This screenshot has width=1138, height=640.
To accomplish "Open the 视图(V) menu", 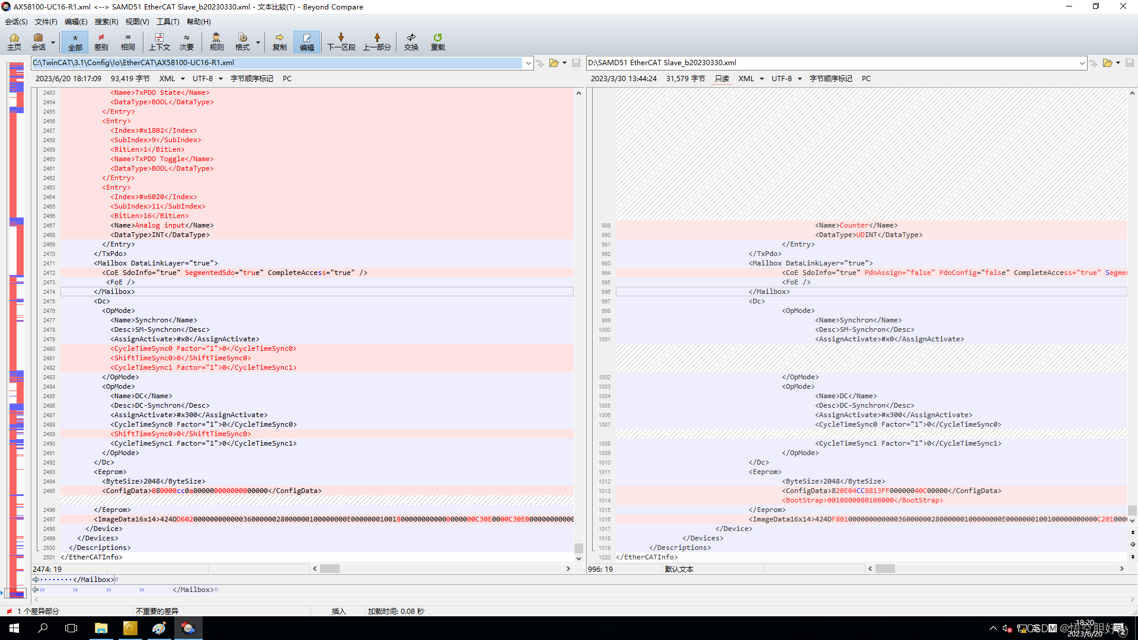I will point(137,22).
